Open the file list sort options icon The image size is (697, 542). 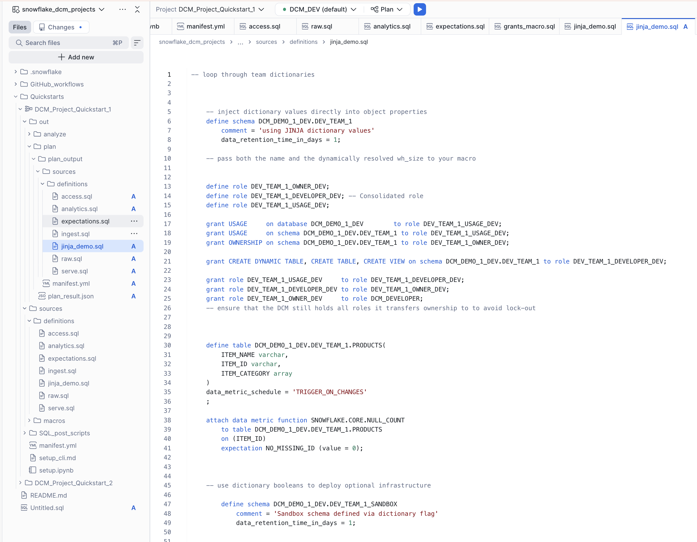point(137,42)
